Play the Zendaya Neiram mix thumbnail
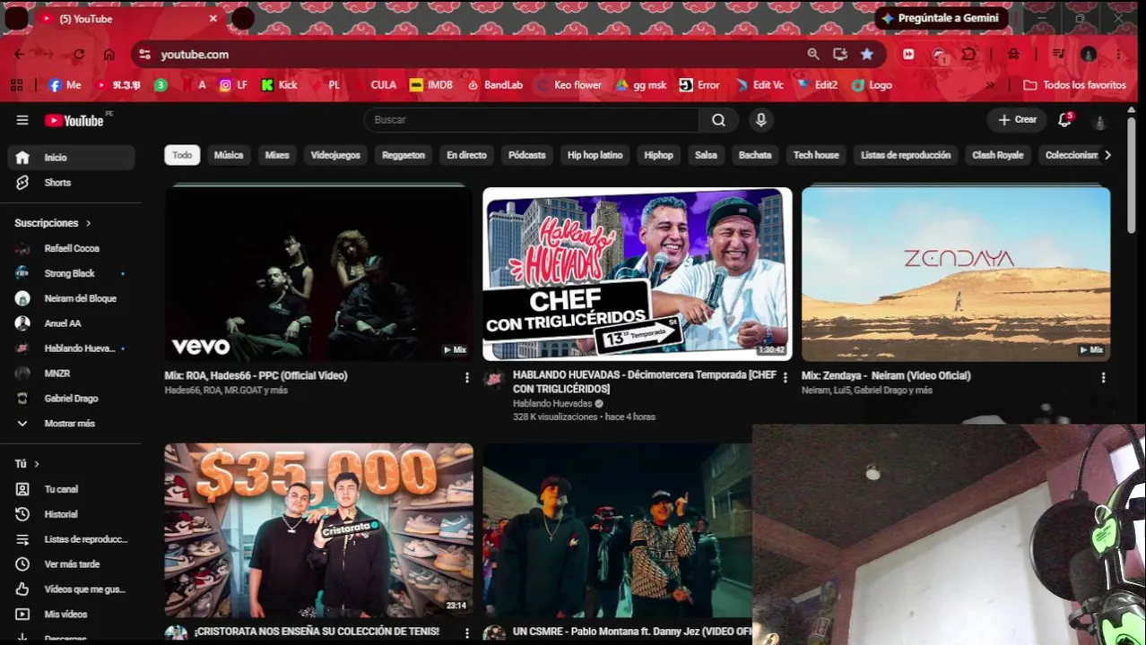This screenshot has width=1146, height=645. pos(956,273)
